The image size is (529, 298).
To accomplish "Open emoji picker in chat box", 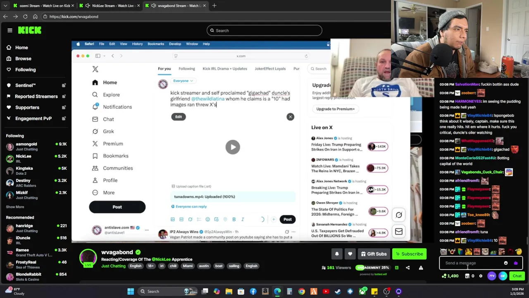I will click(506, 263).
